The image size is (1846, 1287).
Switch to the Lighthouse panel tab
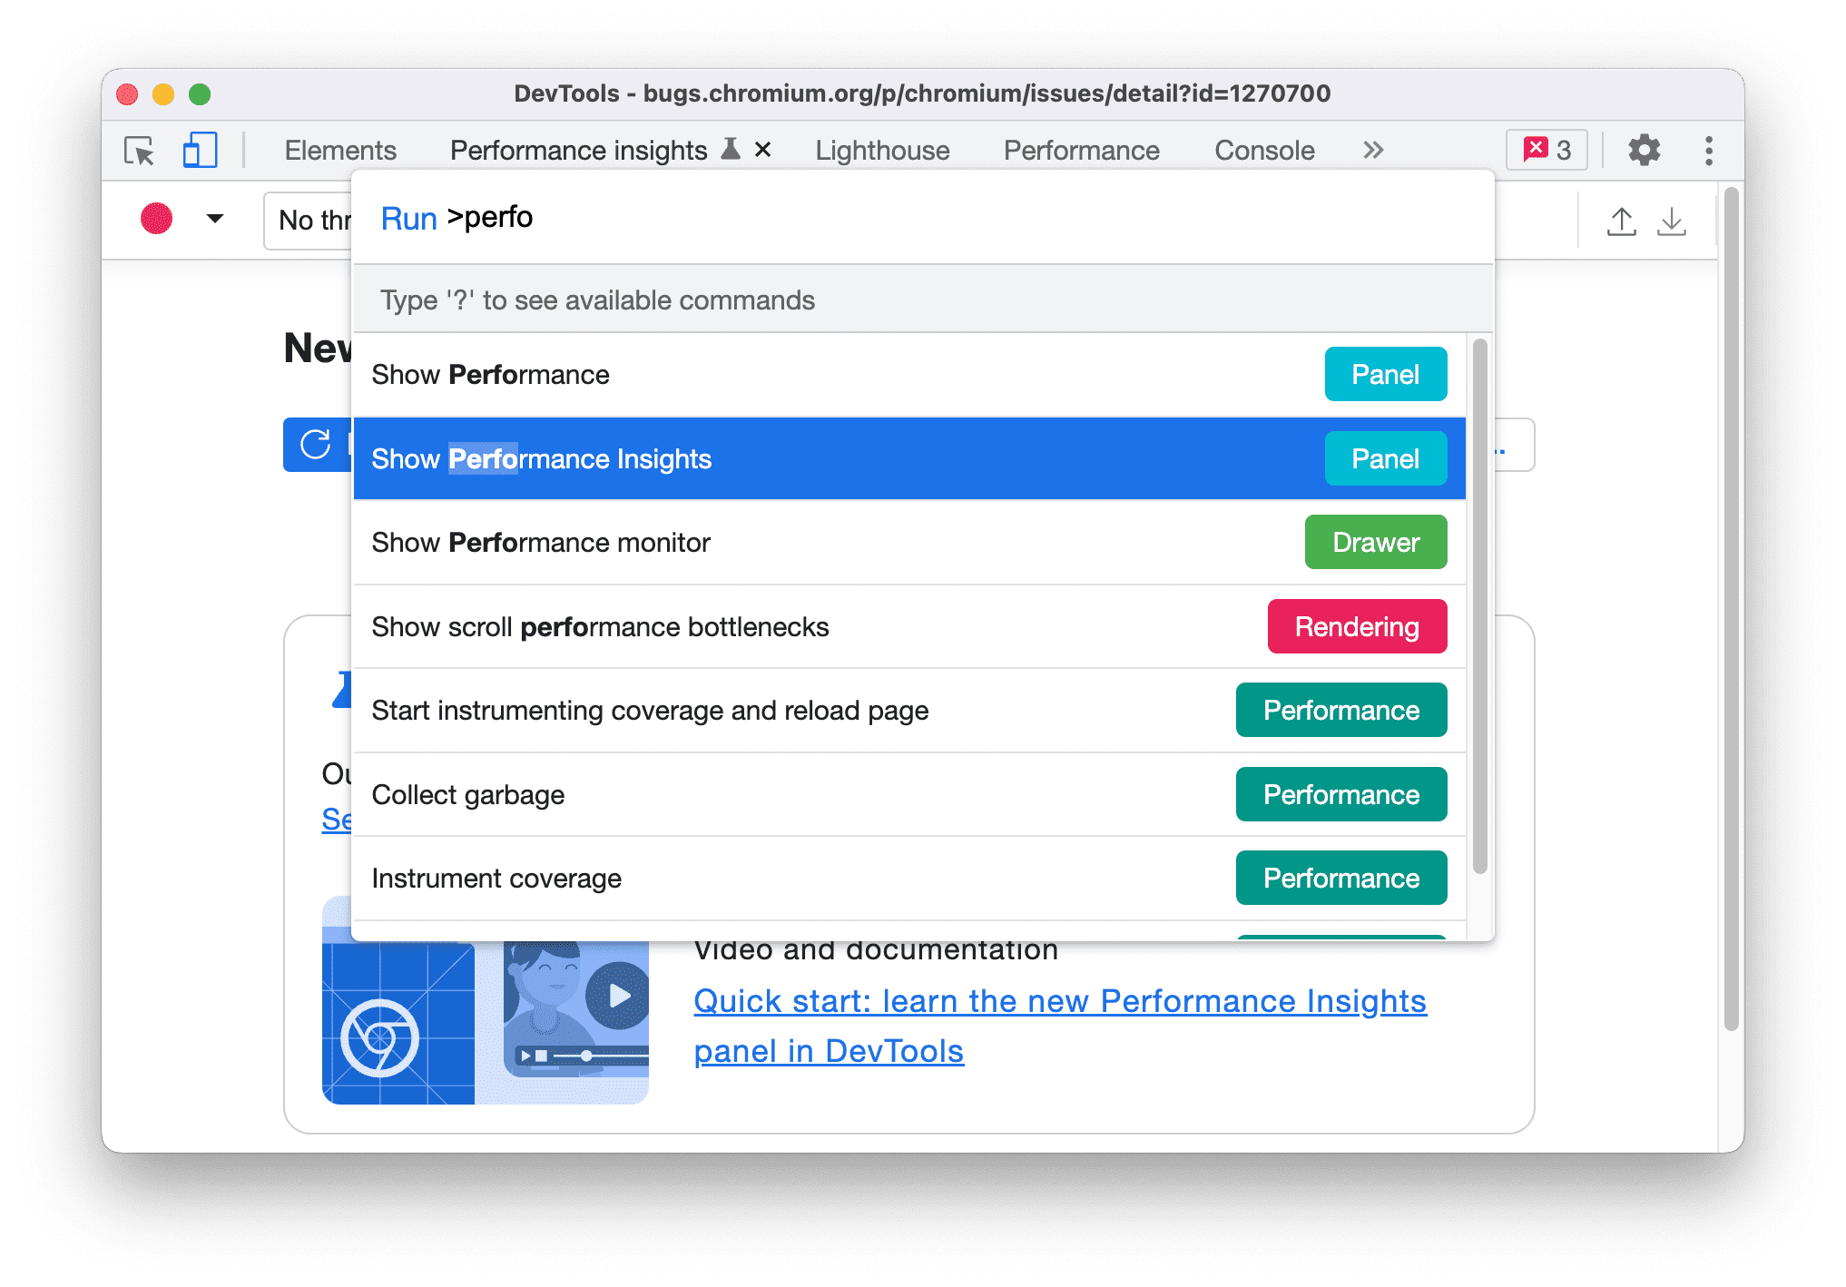881,147
